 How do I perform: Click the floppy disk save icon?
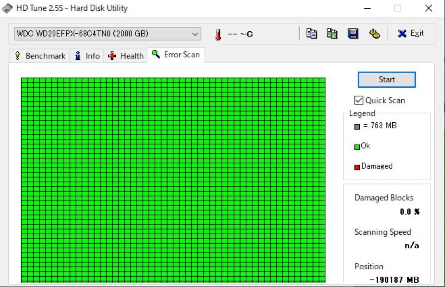(353, 33)
